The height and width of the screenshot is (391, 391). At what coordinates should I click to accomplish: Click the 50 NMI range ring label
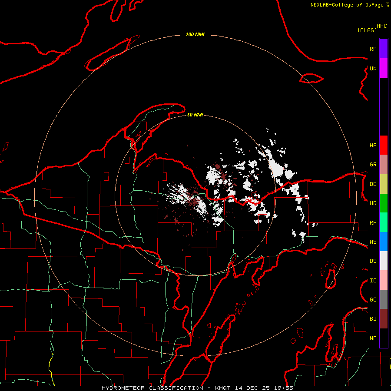(195, 115)
